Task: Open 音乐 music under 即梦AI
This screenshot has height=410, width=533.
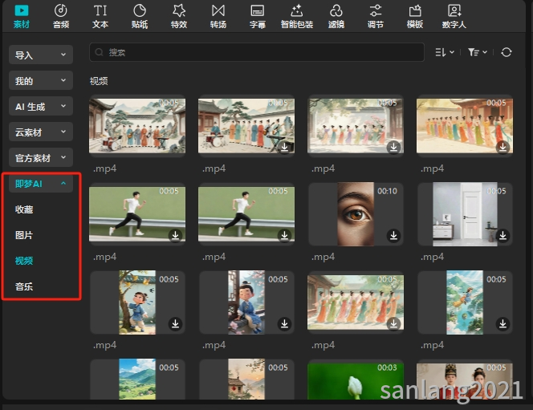Action: click(24, 286)
